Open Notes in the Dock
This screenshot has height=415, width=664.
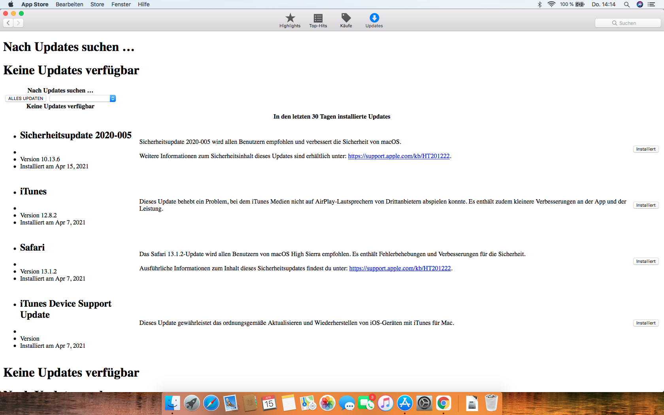[x=289, y=403]
